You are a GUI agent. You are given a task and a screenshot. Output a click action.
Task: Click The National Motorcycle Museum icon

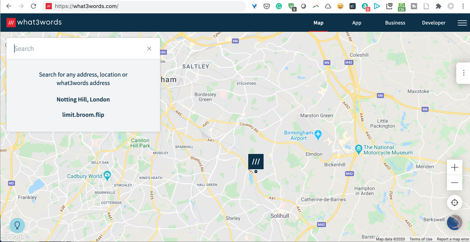tap(358, 149)
